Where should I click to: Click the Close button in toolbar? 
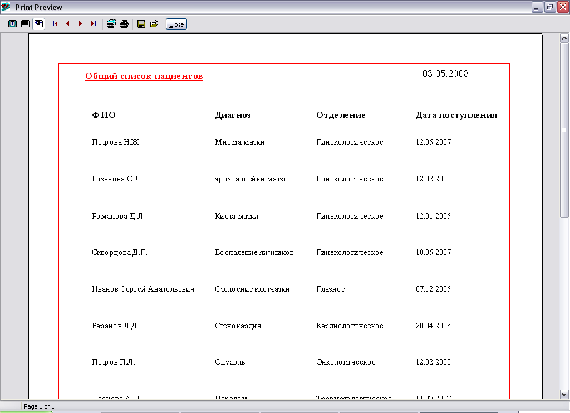[x=176, y=24]
